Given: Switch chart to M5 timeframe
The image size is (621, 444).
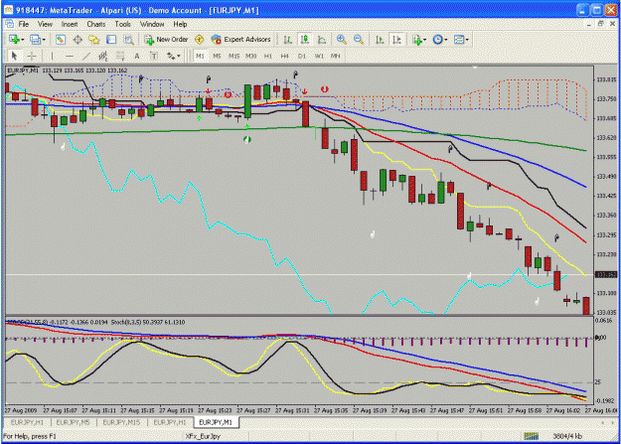Looking at the screenshot, I should (217, 57).
